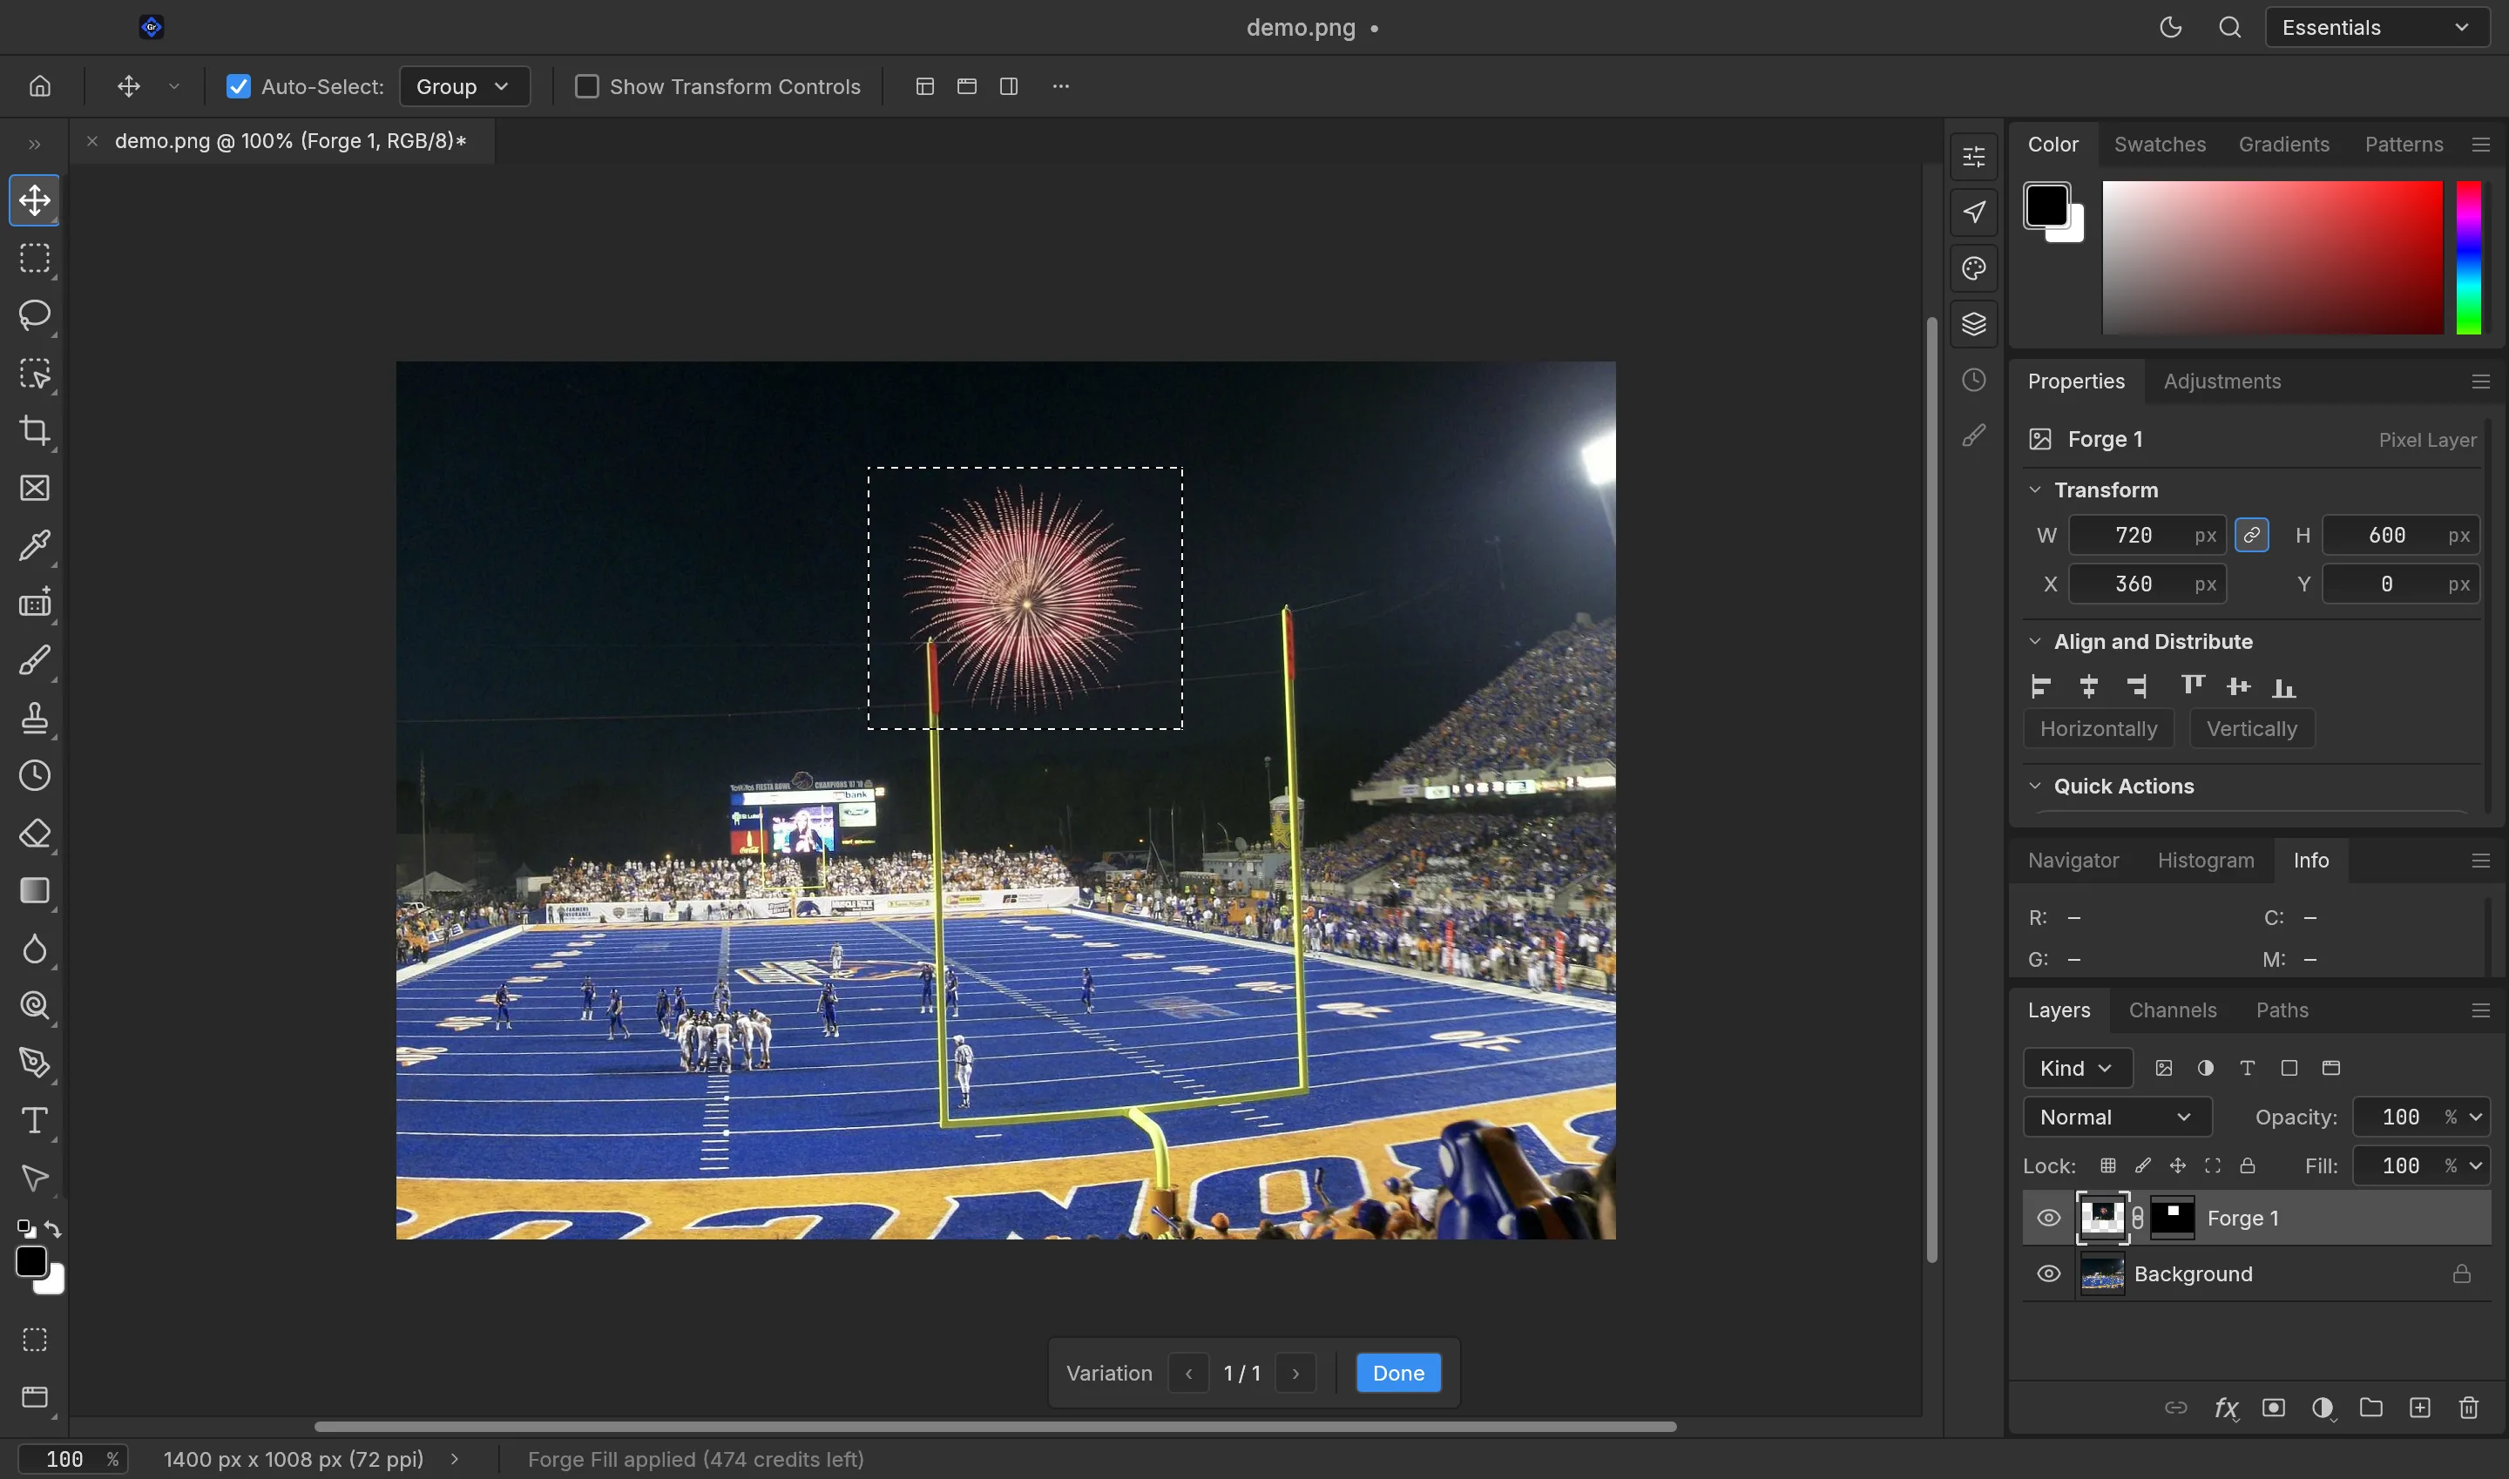
Task: Click Distribute Horizontally button
Action: coord(2099,728)
